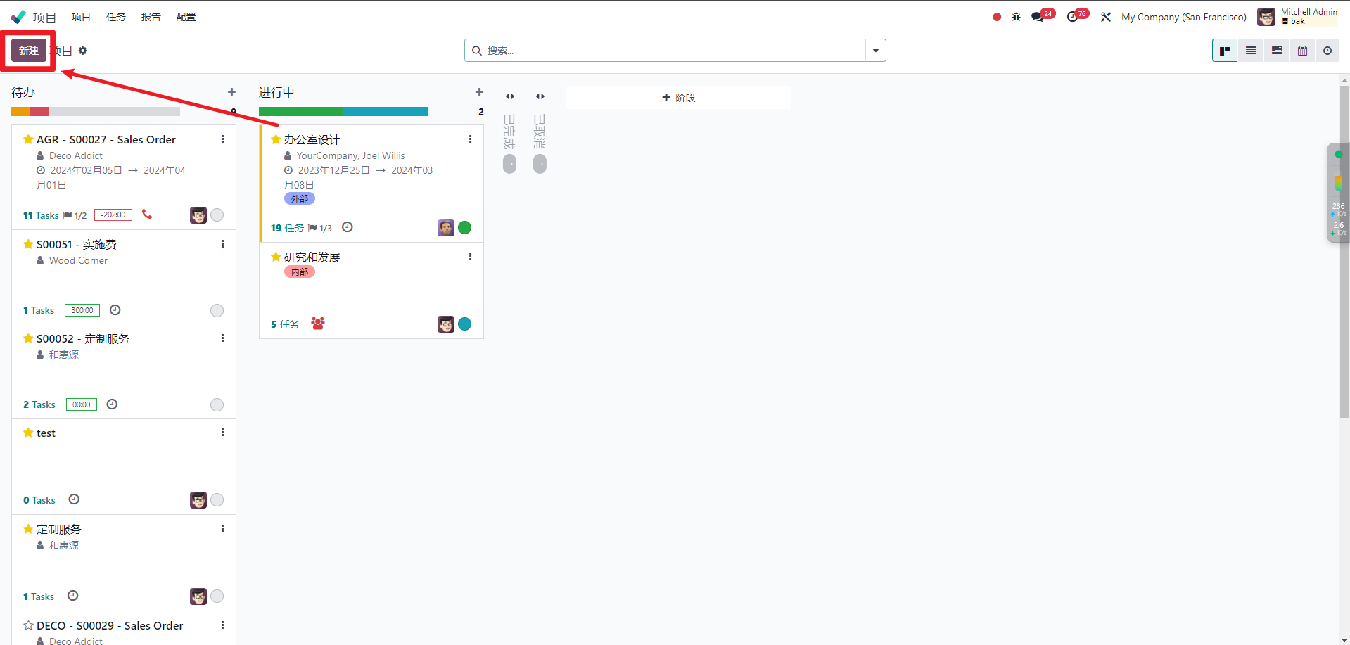Open 19 任务 link on 办公室设计
This screenshot has height=645, width=1350.
[x=287, y=228]
